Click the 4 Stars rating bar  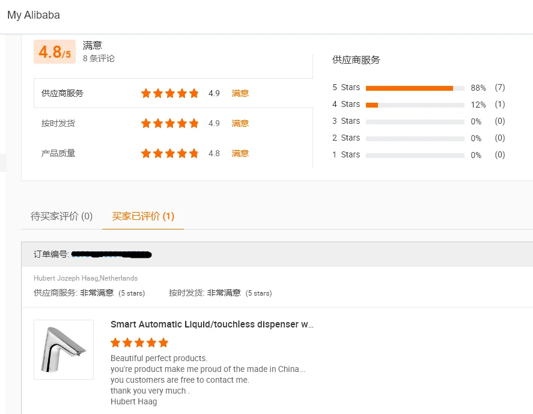[415, 105]
